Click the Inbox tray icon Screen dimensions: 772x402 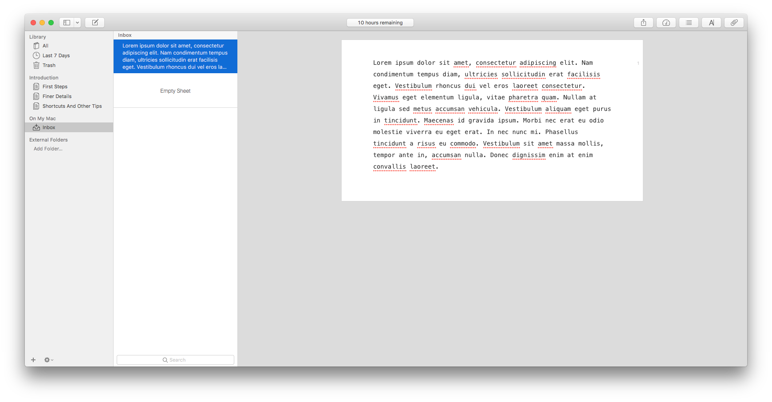tap(36, 127)
